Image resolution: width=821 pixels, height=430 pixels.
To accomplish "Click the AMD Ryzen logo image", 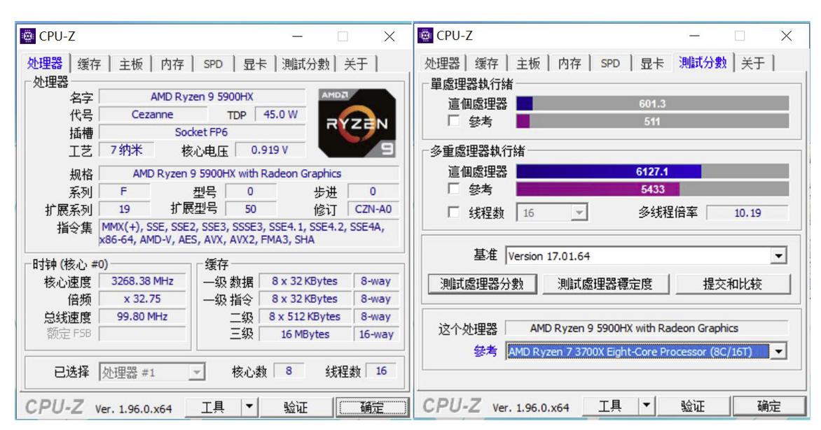I will (357, 123).
